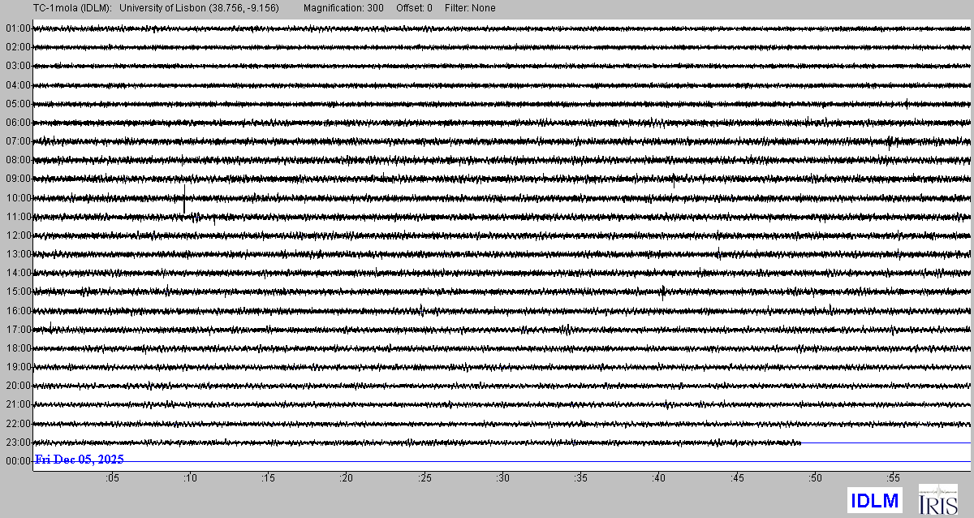Select the 23:00 hour row label
The width and height of the screenshot is (974, 518).
pos(18,442)
